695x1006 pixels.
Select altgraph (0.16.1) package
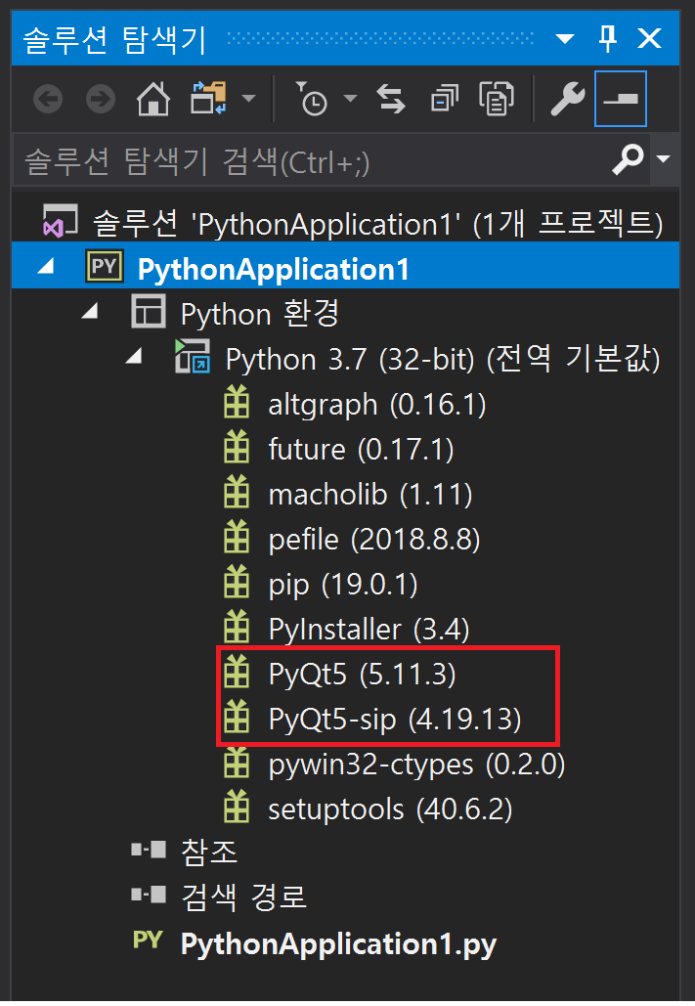[x=376, y=404]
